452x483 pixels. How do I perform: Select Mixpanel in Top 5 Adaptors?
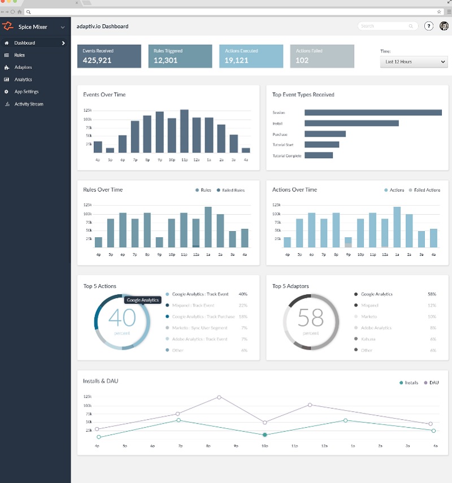(395, 305)
